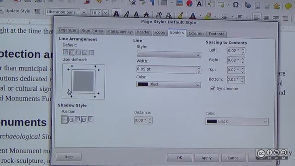Open the font size dropdown arrow

coord(106,13)
